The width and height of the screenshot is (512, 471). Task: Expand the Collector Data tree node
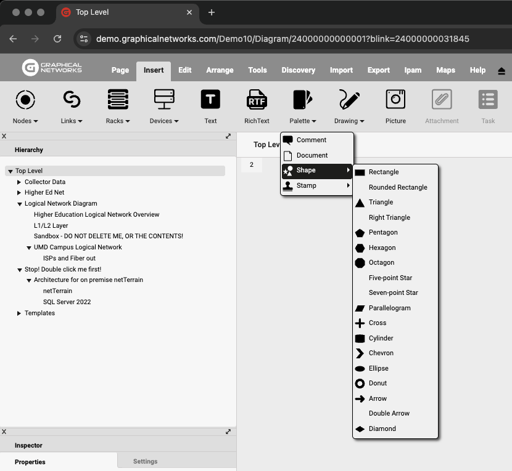click(19, 182)
